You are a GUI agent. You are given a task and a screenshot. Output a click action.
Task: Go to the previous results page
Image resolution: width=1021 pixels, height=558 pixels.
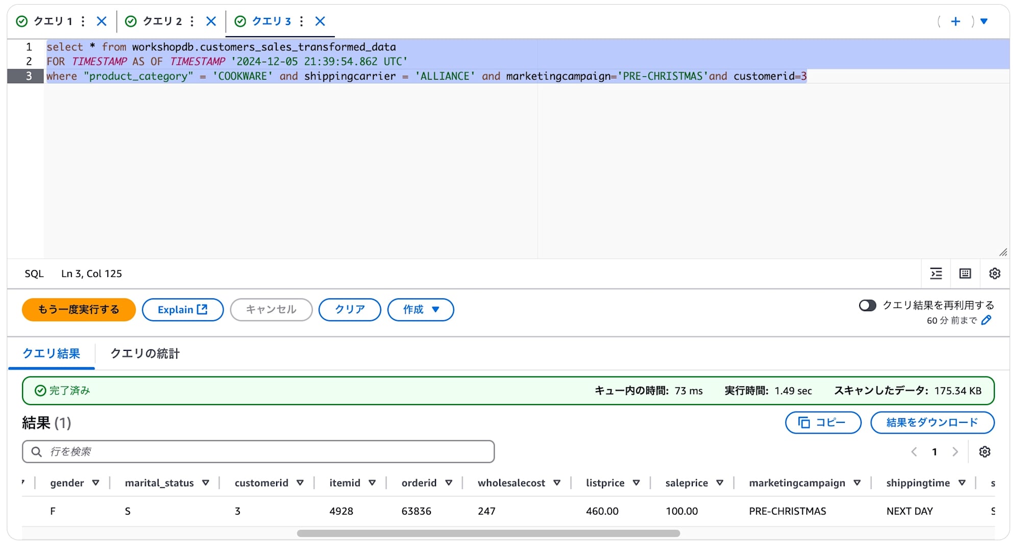[914, 452]
